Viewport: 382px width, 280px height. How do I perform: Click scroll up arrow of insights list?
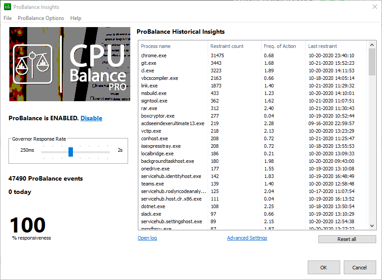tap(372, 45)
